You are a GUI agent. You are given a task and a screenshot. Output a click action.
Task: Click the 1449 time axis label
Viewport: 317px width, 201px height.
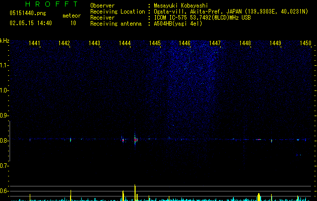pos(275,43)
